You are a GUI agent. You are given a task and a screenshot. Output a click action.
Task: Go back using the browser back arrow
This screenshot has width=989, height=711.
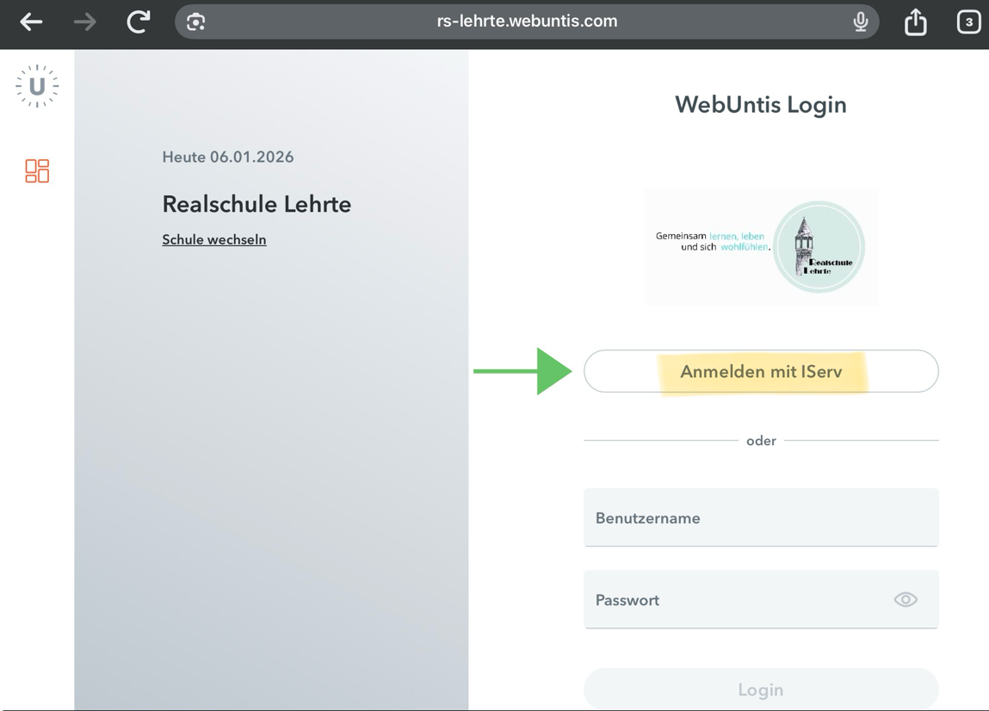click(31, 22)
